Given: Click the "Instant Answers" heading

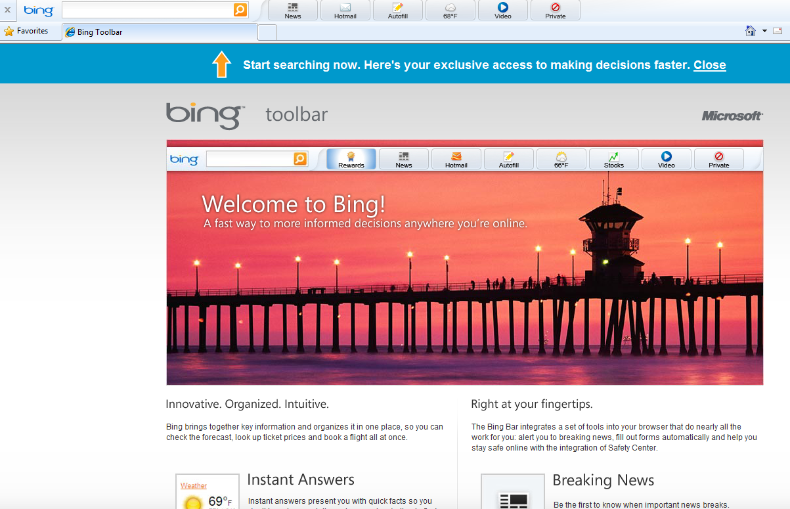Looking at the screenshot, I should pos(301,480).
